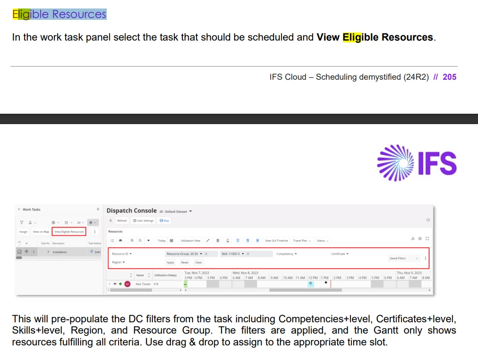The image size is (478, 361).
Task: Click View Eligible Resources button
Action: tap(69, 232)
